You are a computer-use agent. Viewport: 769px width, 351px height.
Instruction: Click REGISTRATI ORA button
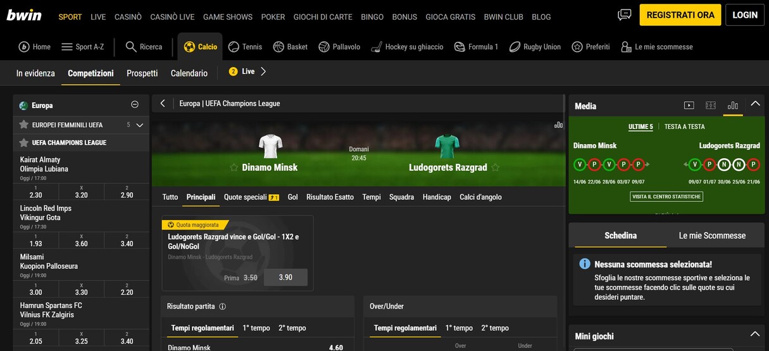(680, 15)
